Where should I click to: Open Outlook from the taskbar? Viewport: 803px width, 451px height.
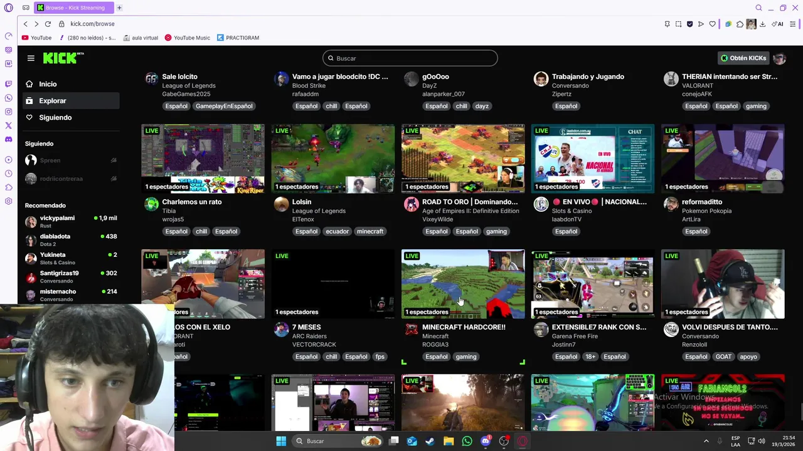(x=412, y=441)
